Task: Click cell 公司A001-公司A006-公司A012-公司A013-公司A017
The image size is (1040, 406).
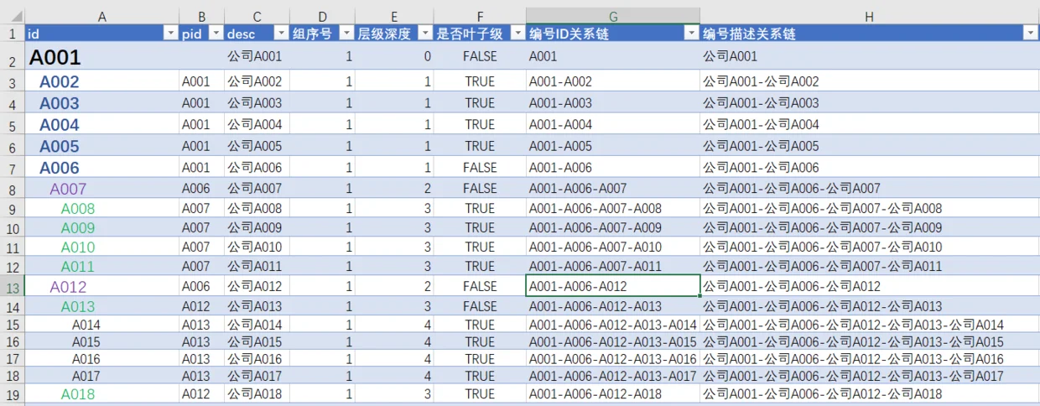Action: [870, 376]
